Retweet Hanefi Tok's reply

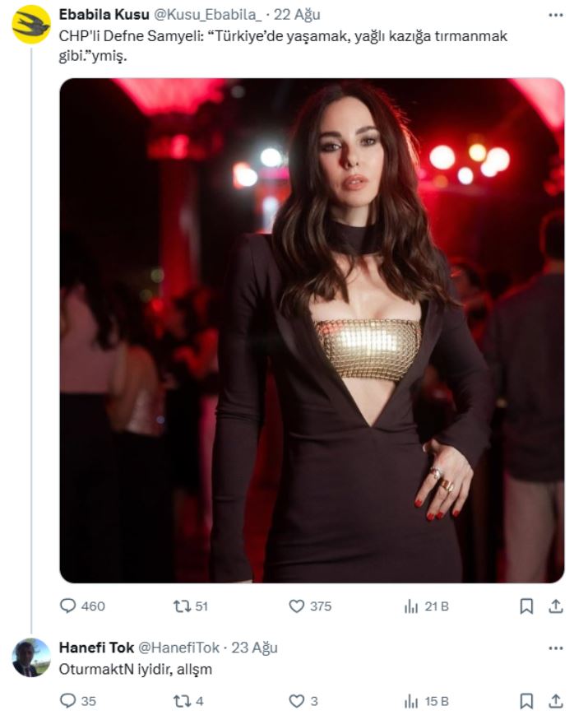point(181,701)
